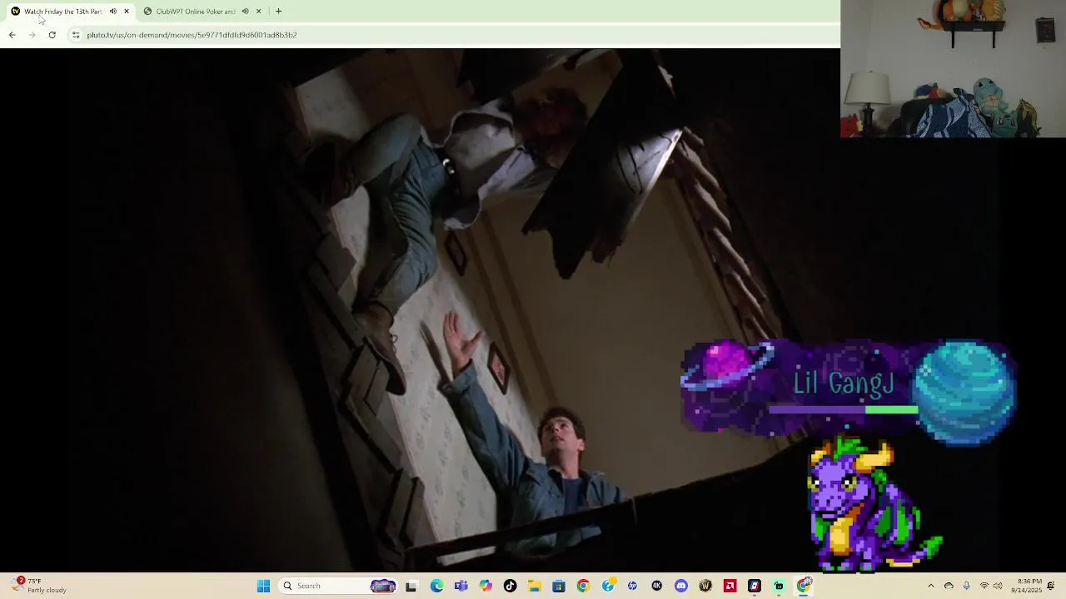Mute the ClubWPT tab speaker icon
The height and width of the screenshot is (599, 1066).
click(x=245, y=12)
